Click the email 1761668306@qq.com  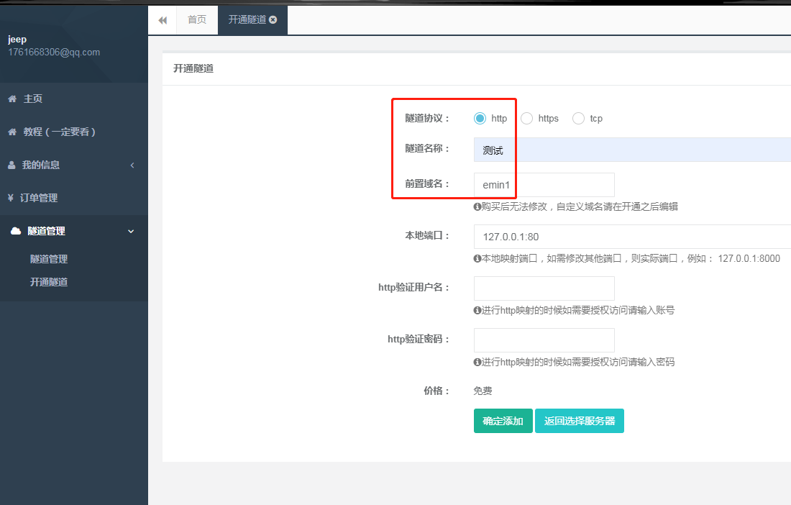[x=54, y=53]
